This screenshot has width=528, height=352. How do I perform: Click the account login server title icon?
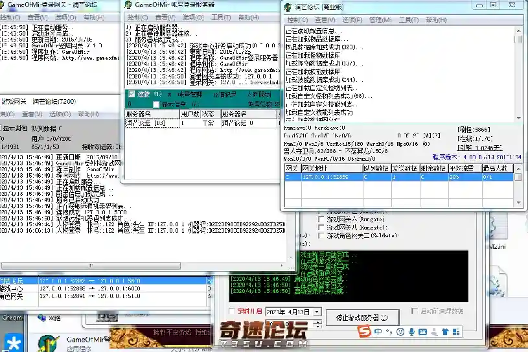tap(128, 5)
